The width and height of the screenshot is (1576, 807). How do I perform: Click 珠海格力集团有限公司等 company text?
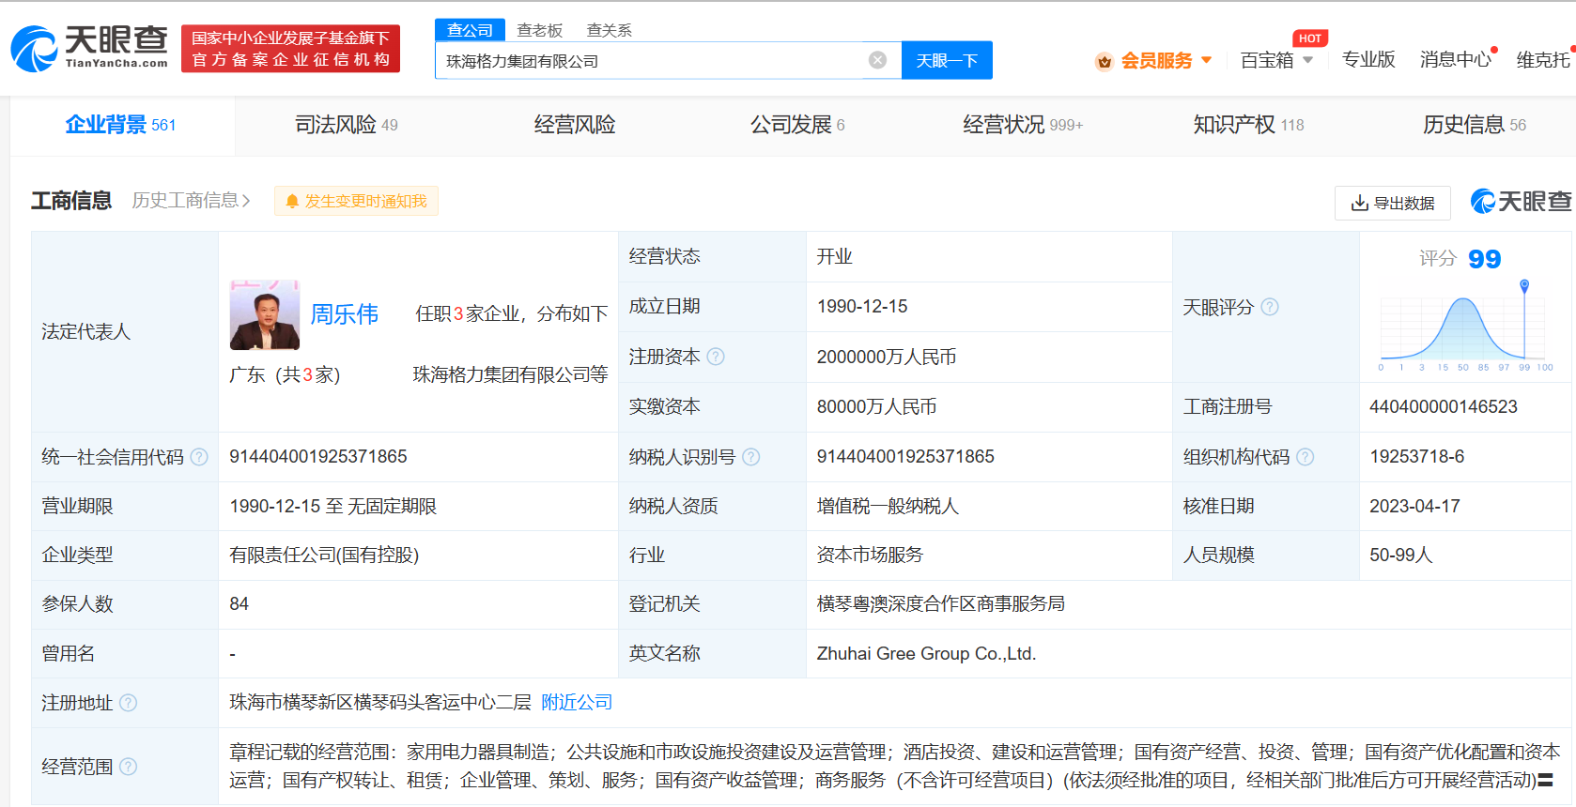[510, 375]
